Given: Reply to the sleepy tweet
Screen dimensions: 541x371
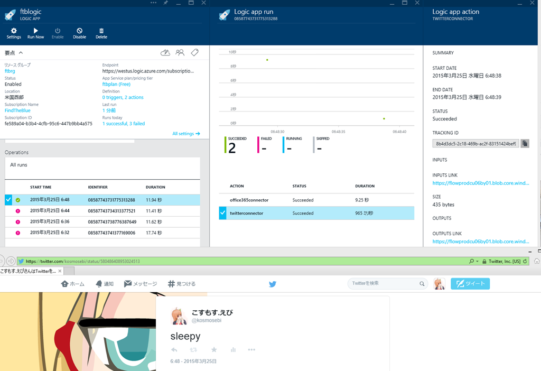Looking at the screenshot, I should tap(174, 350).
